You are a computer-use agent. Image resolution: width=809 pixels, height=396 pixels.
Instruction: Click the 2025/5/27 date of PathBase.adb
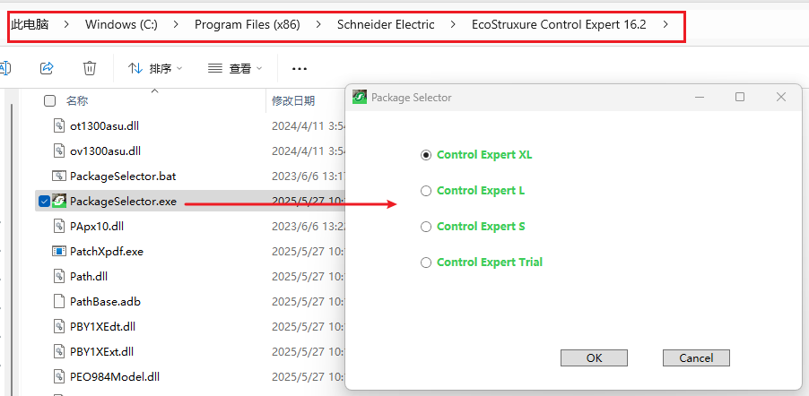click(x=308, y=302)
